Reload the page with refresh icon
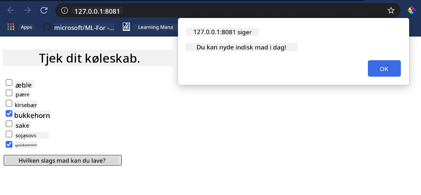The height and width of the screenshot is (195, 421). pos(44,10)
